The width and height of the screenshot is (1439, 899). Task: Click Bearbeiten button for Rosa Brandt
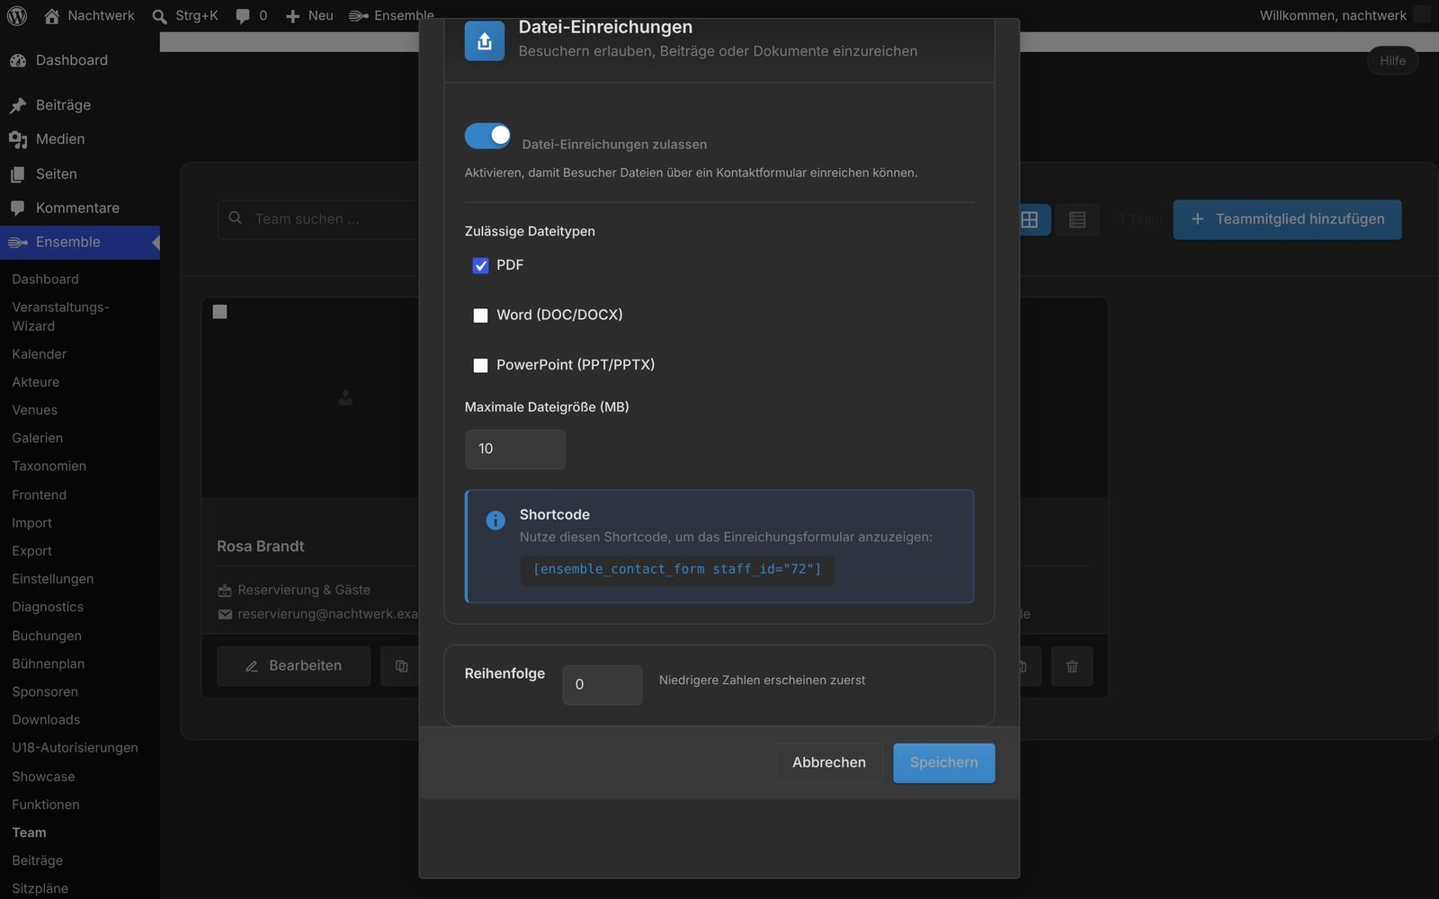293,666
